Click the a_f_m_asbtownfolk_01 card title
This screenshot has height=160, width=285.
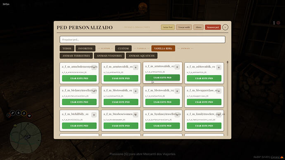pos(201,67)
